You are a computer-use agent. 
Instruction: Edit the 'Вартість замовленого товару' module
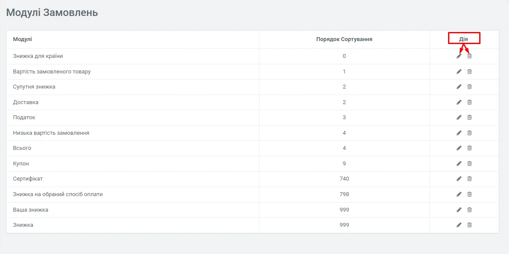pos(459,72)
